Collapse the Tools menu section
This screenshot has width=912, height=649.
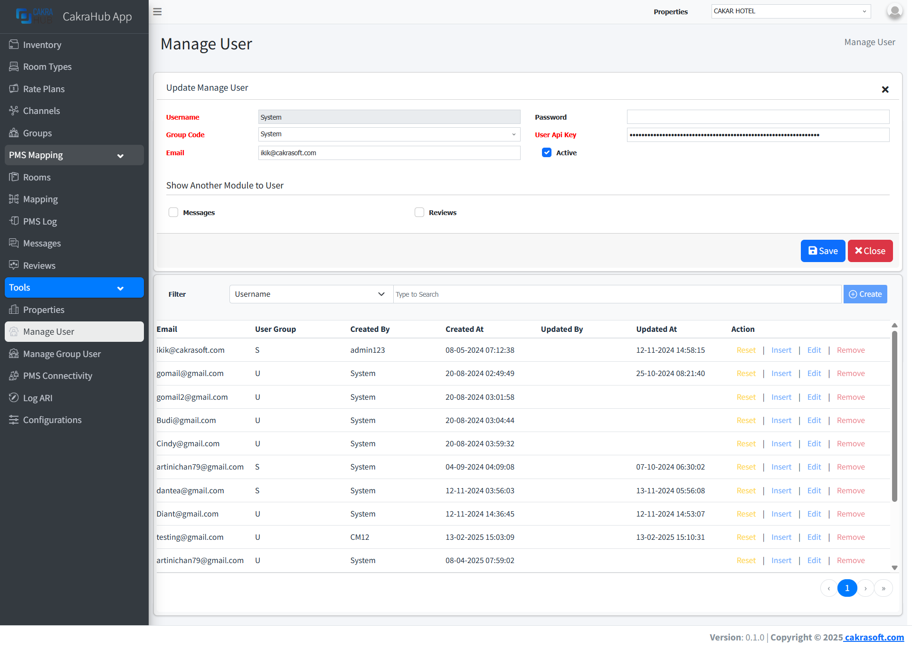tap(74, 288)
